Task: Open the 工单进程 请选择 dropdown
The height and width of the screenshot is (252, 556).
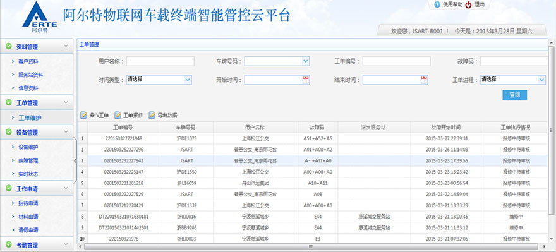Action: 541,80
